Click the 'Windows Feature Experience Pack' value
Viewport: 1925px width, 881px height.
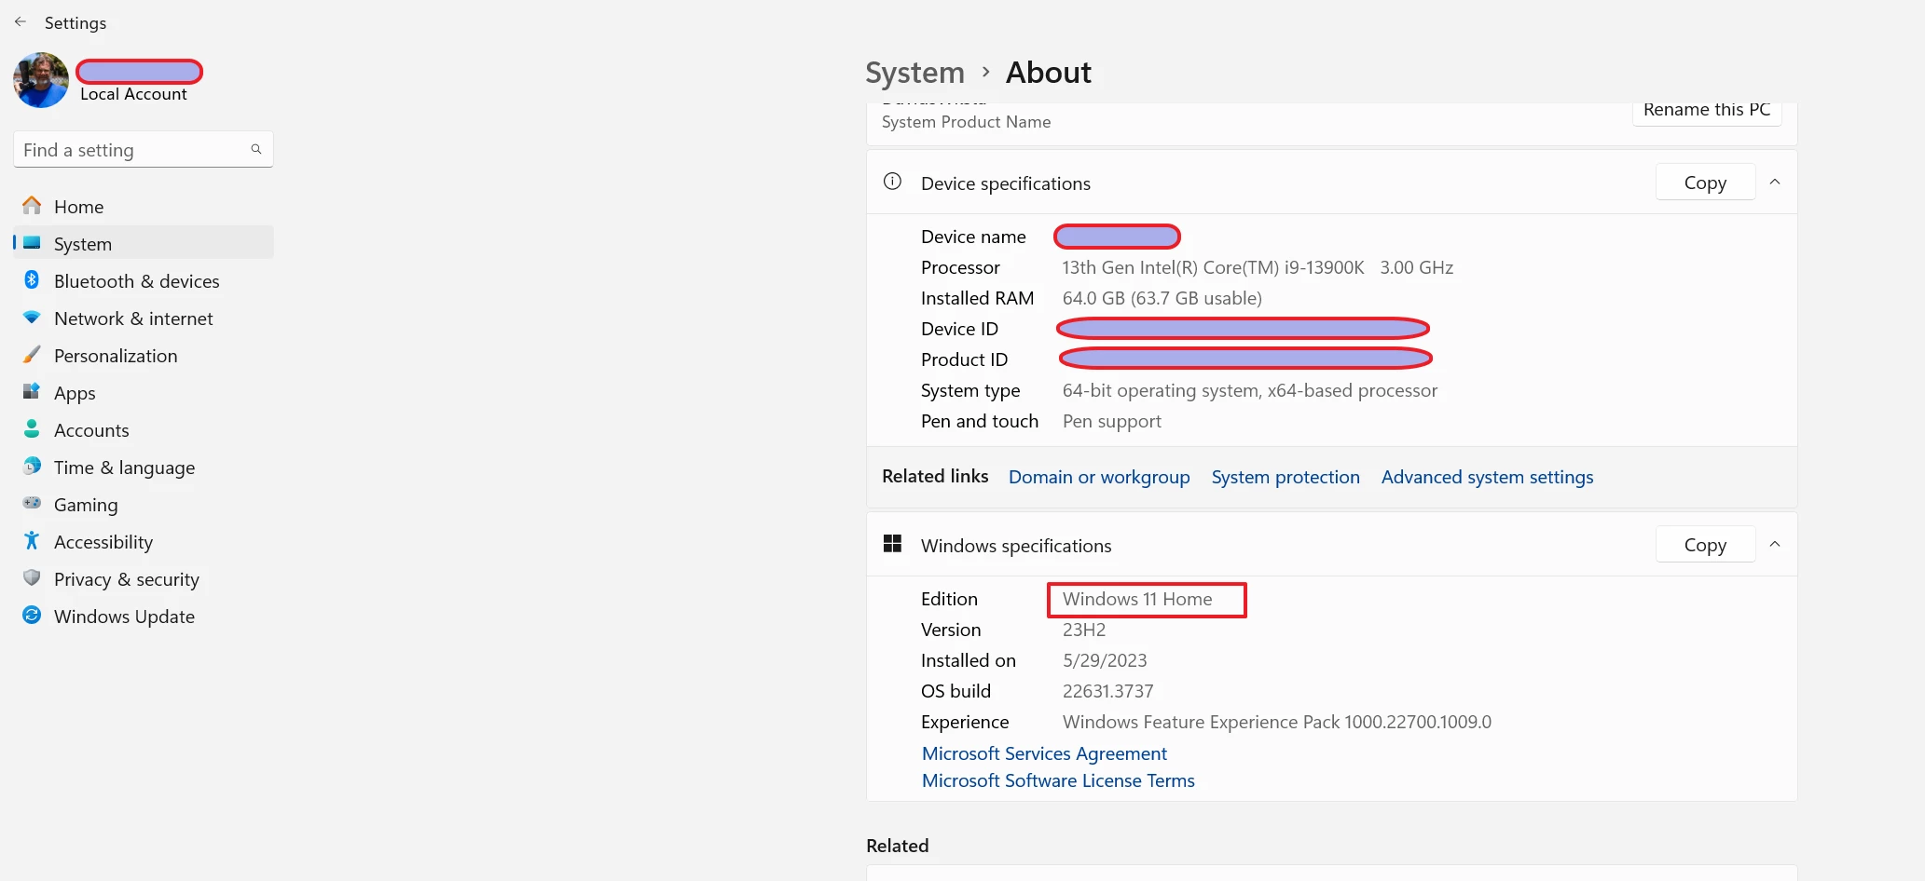click(x=1277, y=722)
